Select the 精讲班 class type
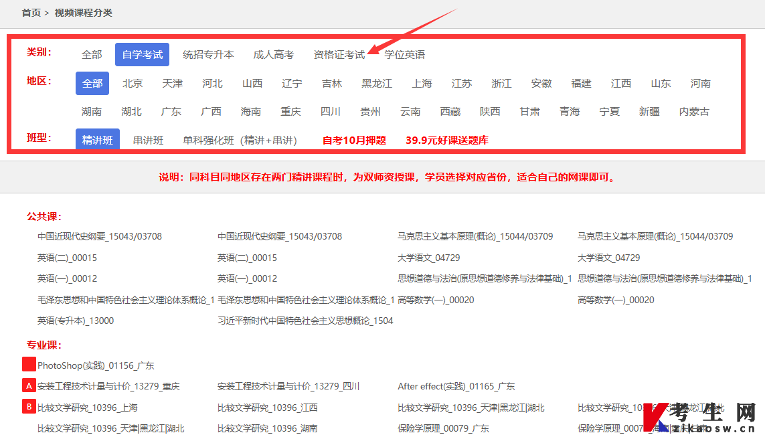765x441 pixels. [x=98, y=140]
